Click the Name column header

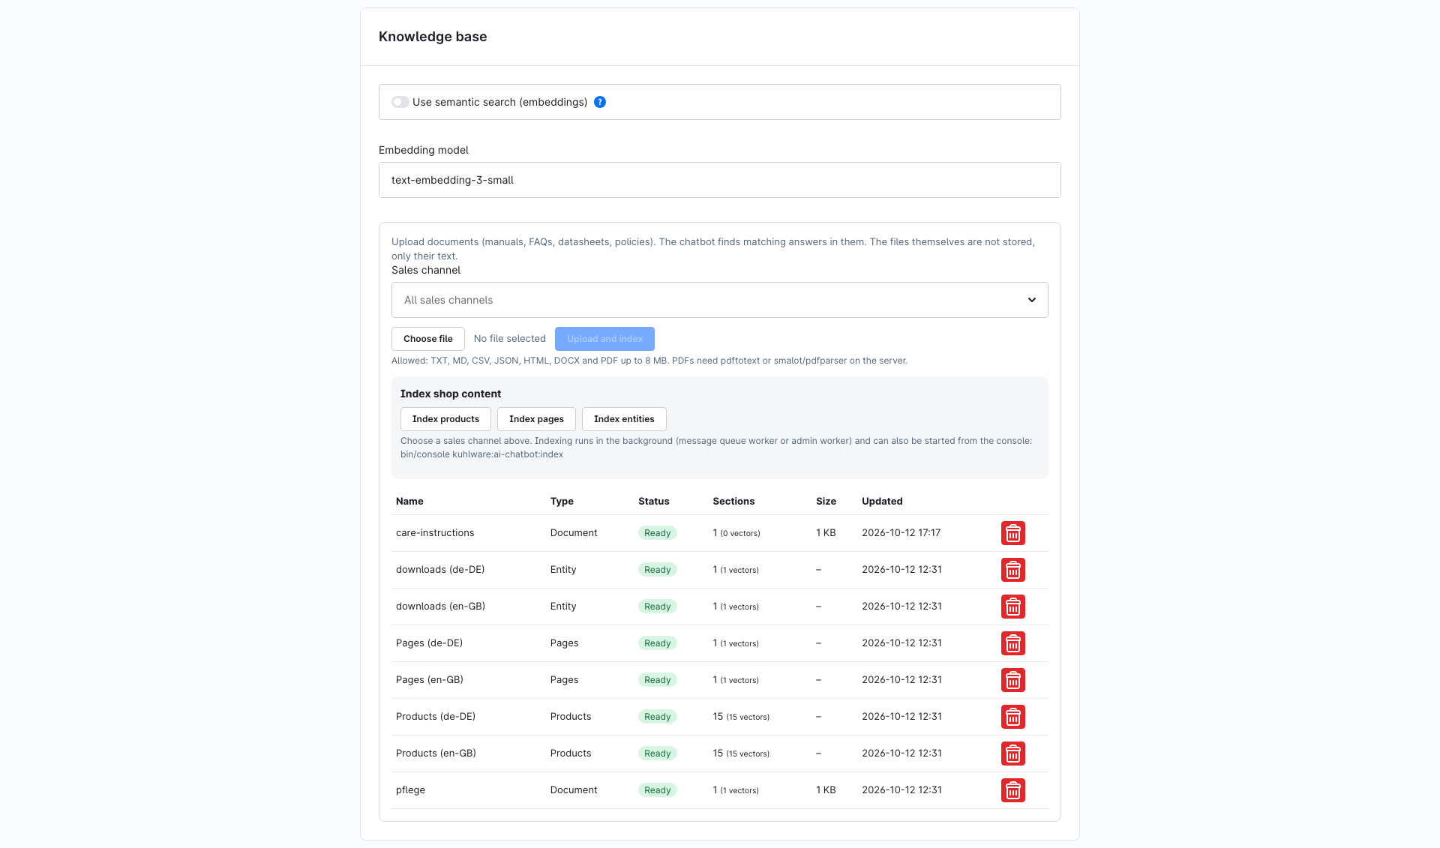click(409, 501)
